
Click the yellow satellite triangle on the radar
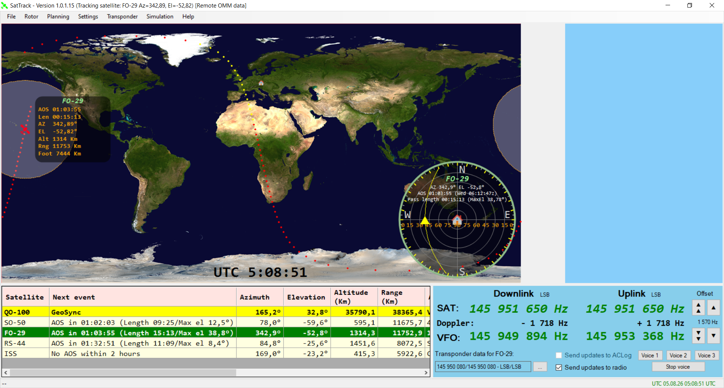(x=425, y=220)
